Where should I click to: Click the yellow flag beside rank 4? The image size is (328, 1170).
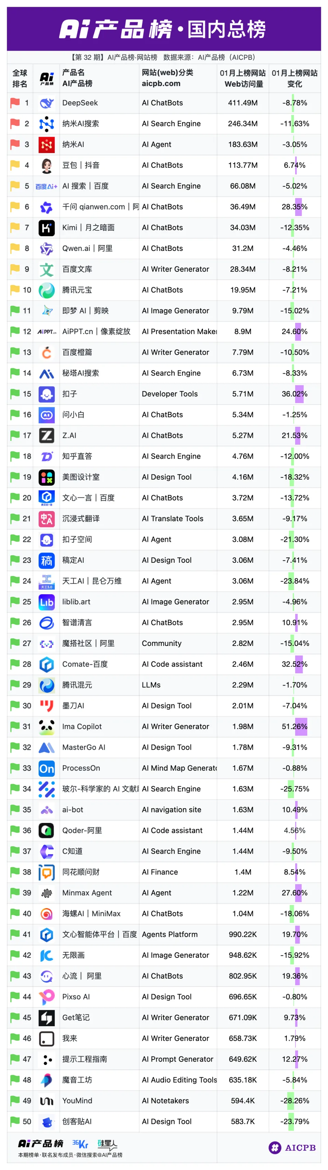point(15,165)
